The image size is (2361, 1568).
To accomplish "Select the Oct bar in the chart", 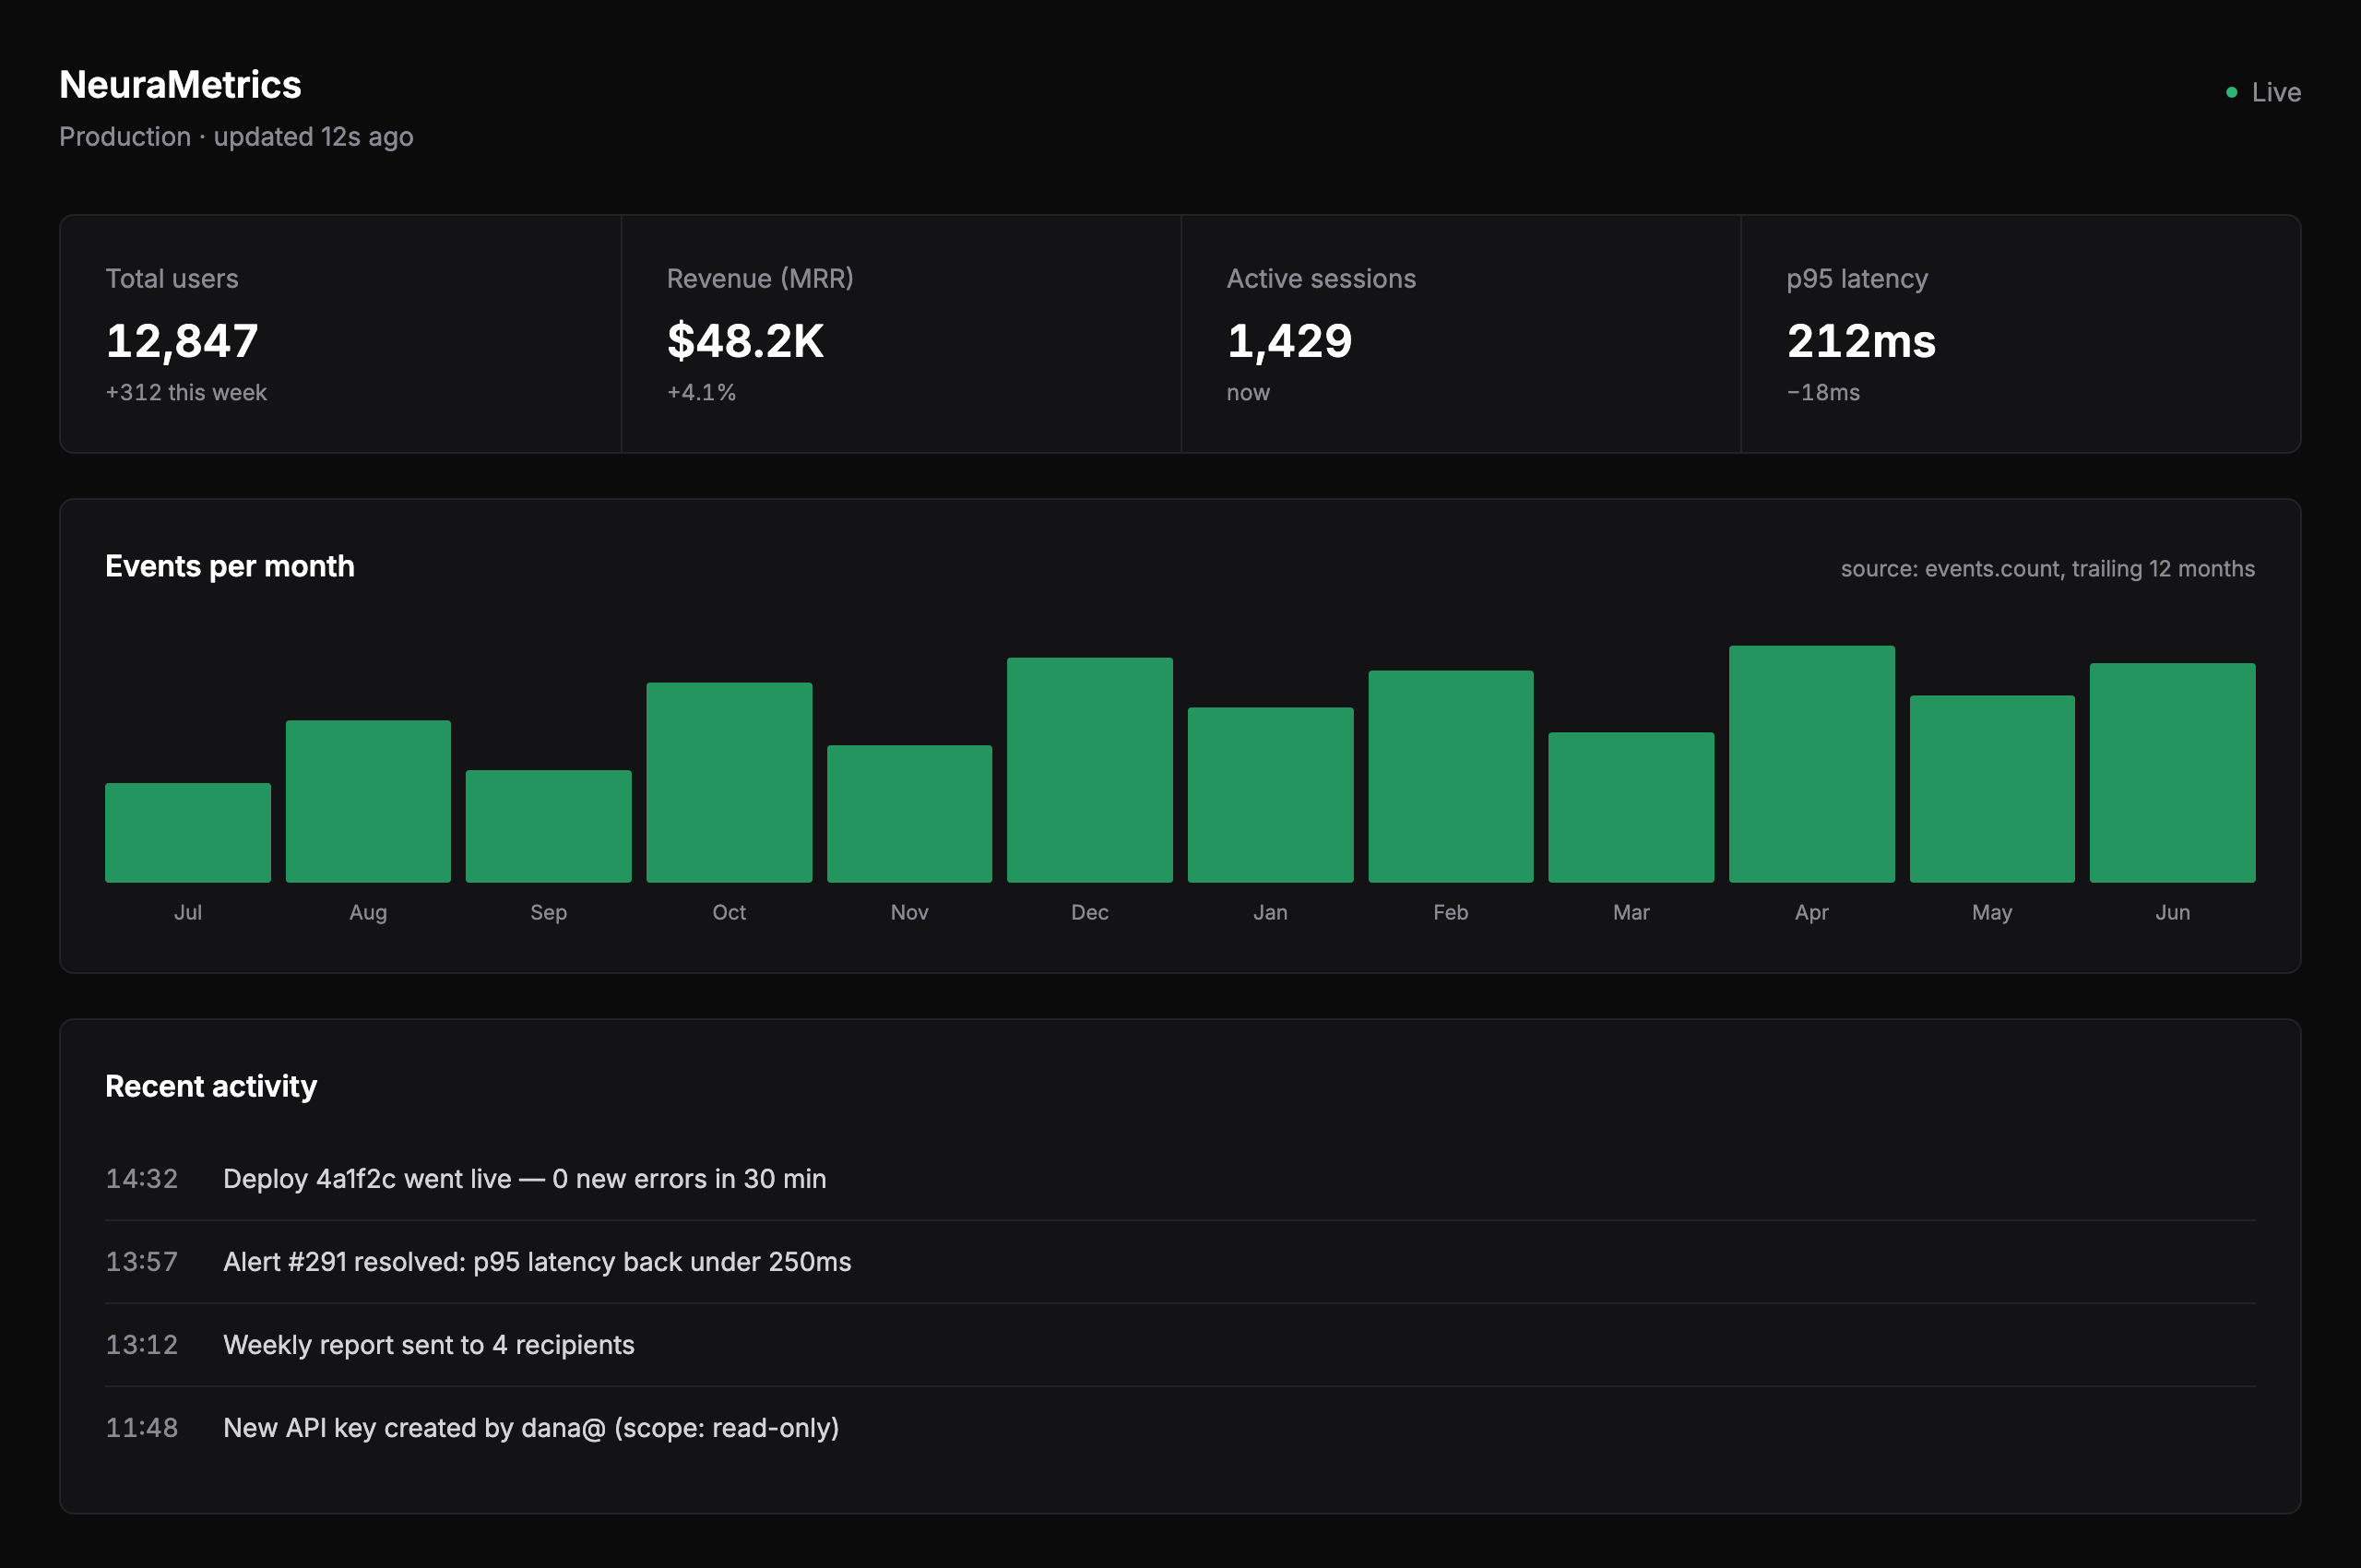I will (x=729, y=782).
